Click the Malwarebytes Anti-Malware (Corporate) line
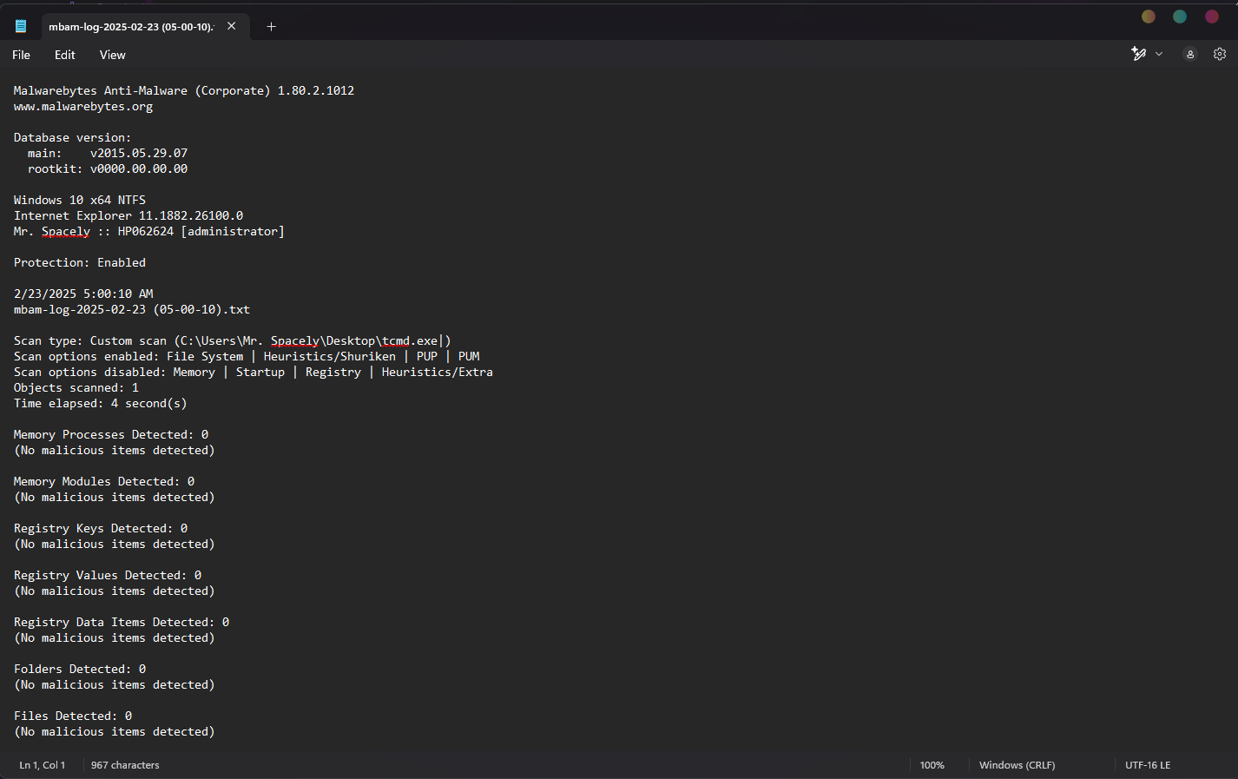The height and width of the screenshot is (779, 1238). click(x=184, y=90)
